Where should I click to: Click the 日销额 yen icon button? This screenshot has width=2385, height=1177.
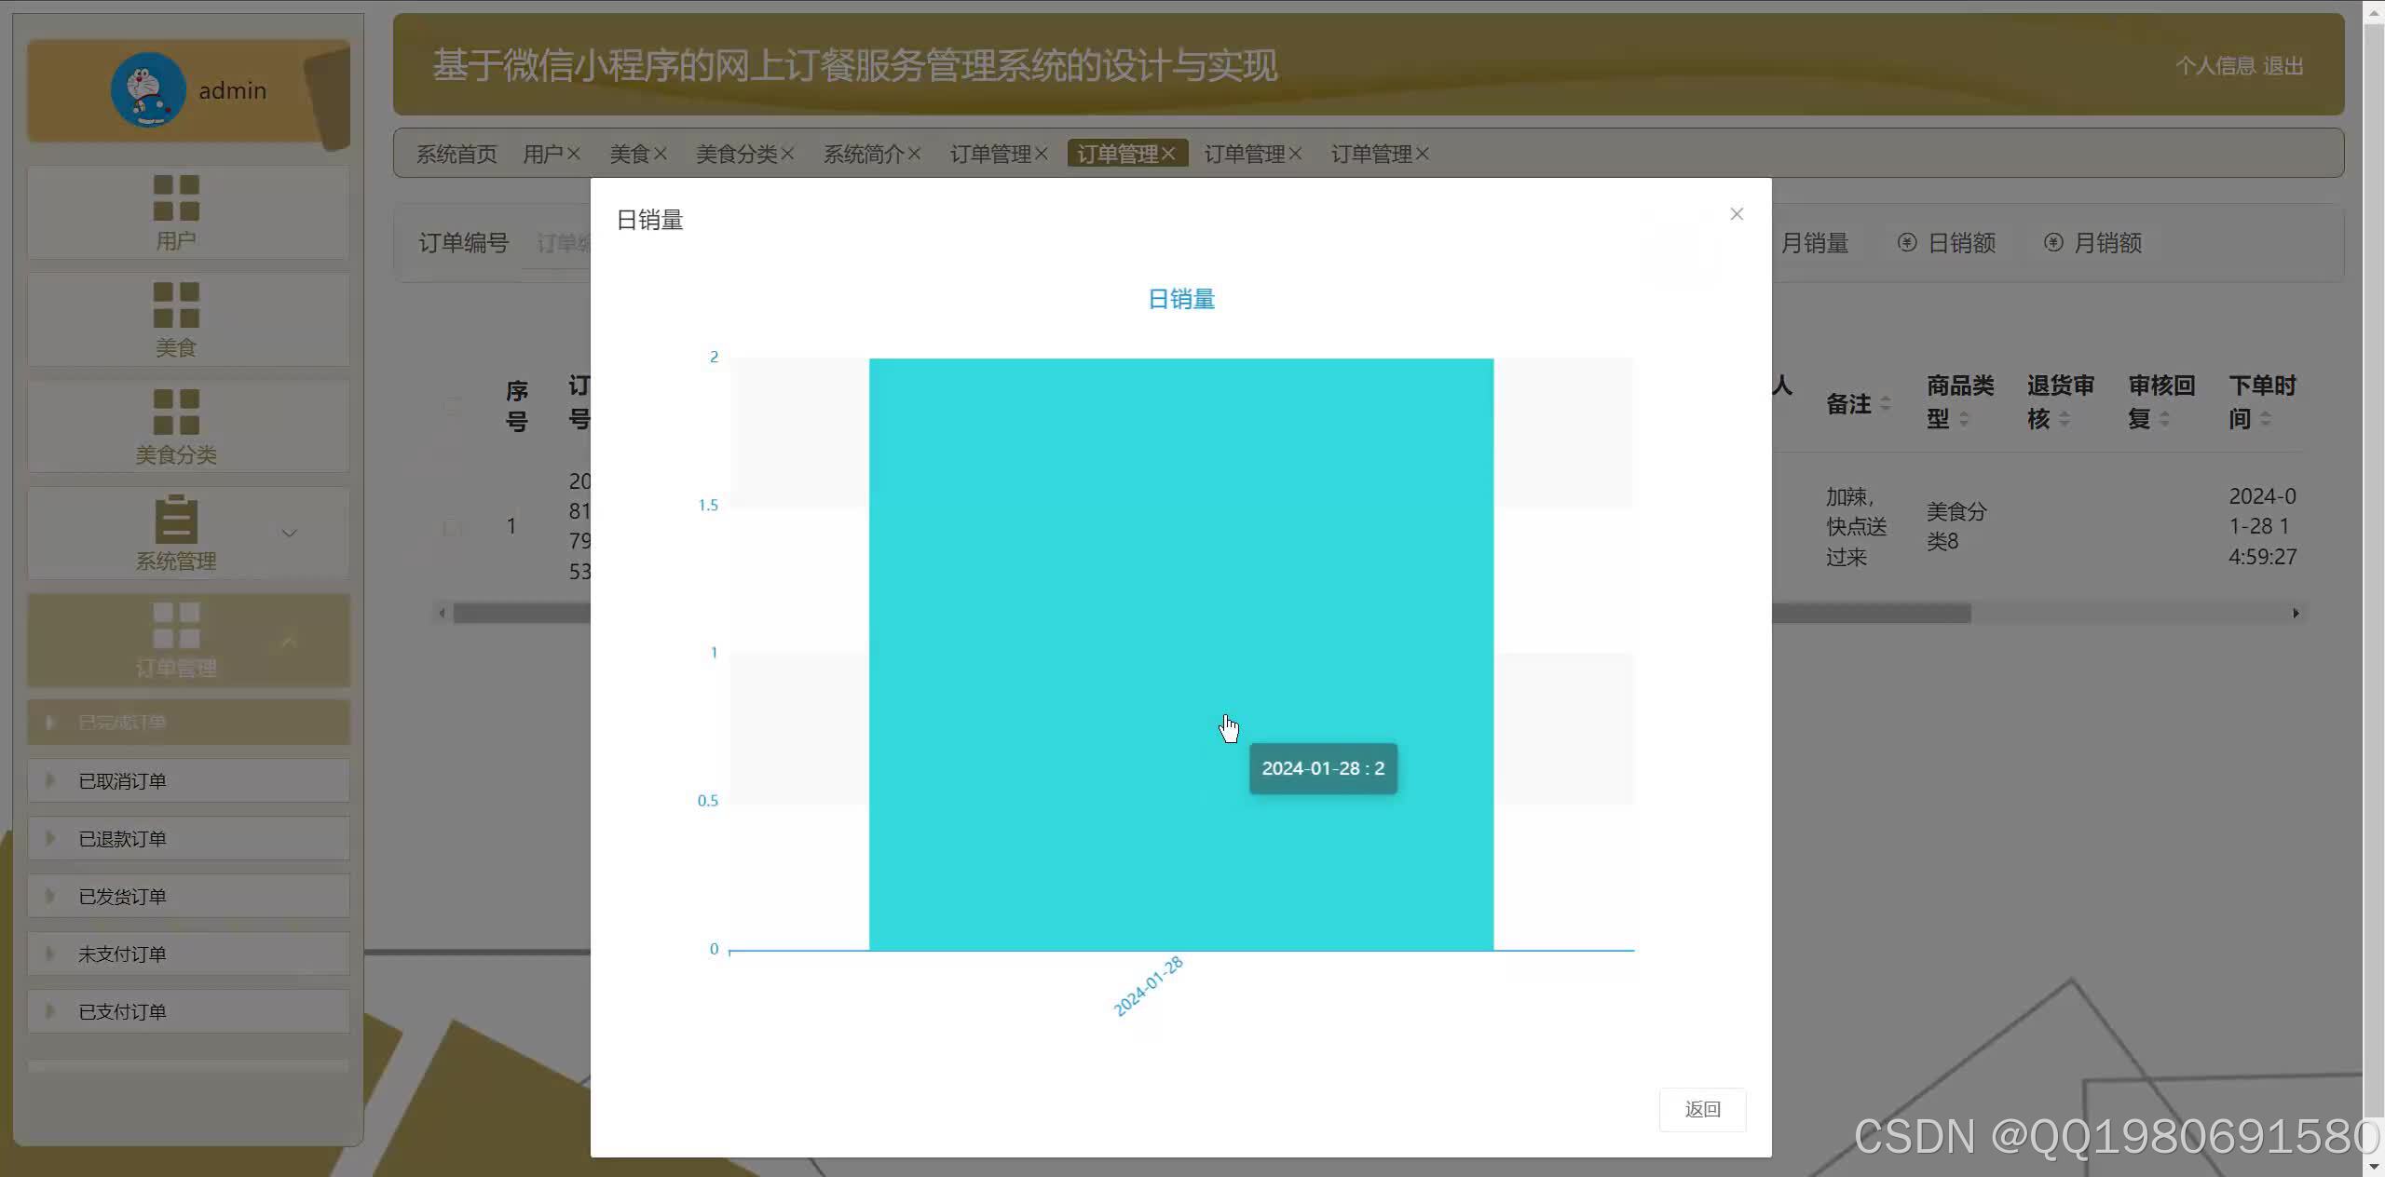coord(1906,243)
